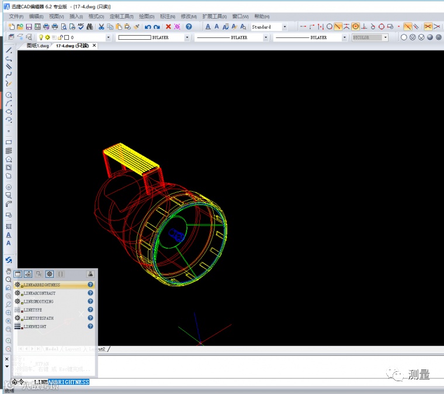The width and height of the screenshot is (444, 394).
Task: Click the red X Delete icon
Action: [x=168, y=27]
